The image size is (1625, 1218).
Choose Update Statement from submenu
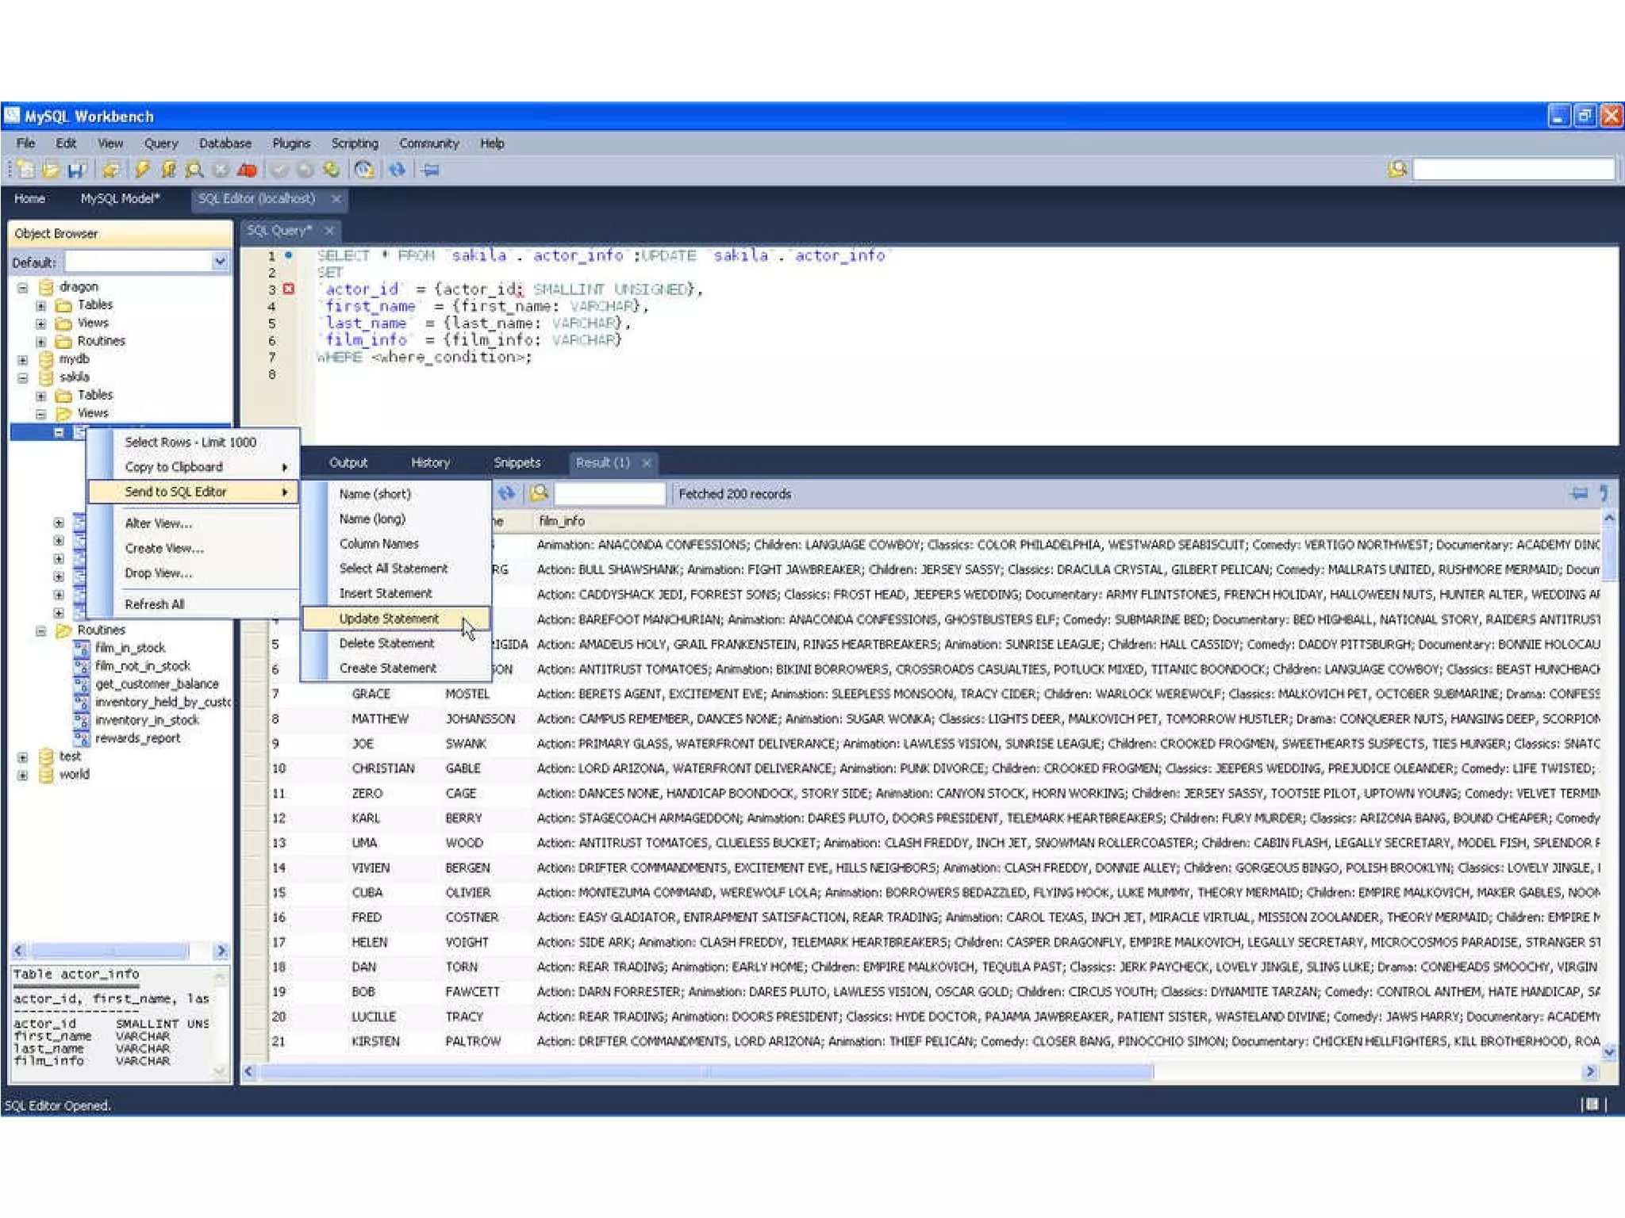coord(389,619)
